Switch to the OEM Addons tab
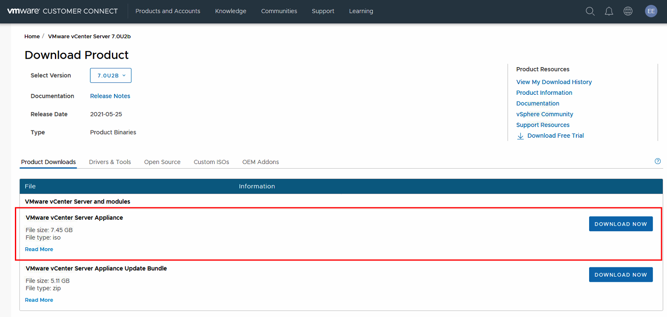Screen dimensions: 667x317 pyautogui.click(x=261, y=162)
